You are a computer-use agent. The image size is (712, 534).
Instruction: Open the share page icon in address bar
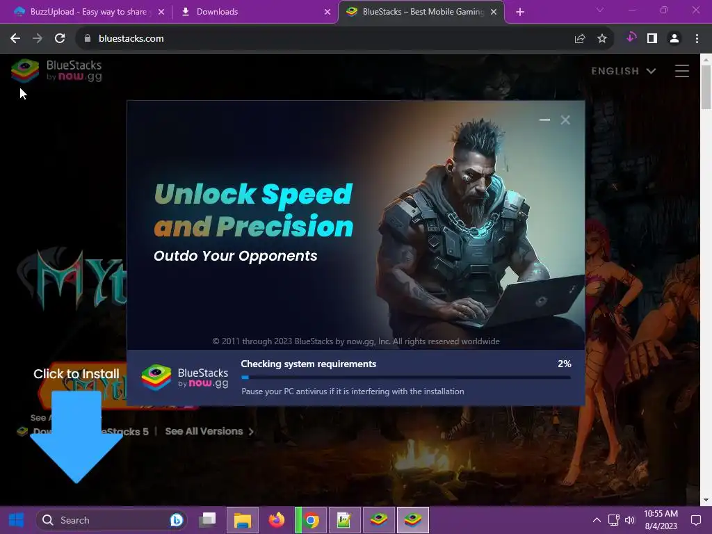[580, 39]
